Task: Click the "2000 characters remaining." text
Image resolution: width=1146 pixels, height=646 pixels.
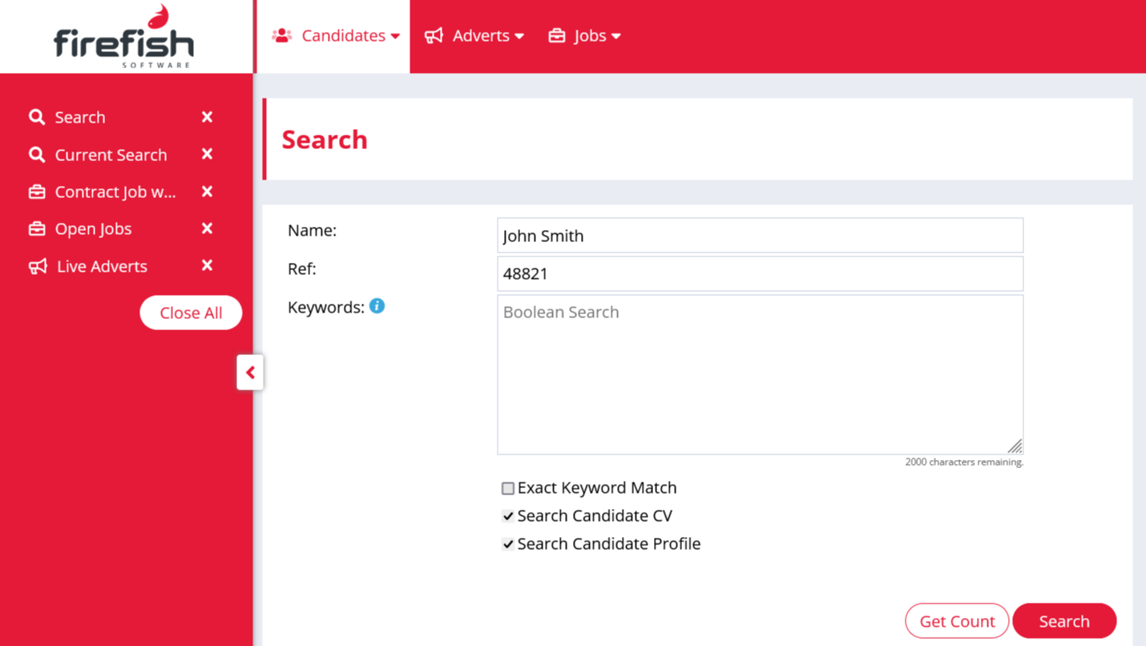Action: tap(964, 462)
